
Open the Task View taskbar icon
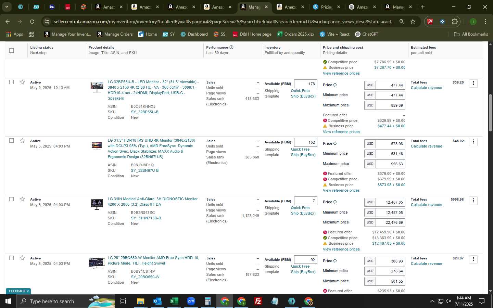[123, 301]
